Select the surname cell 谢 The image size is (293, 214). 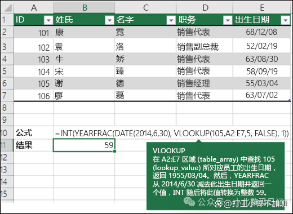(x=84, y=83)
